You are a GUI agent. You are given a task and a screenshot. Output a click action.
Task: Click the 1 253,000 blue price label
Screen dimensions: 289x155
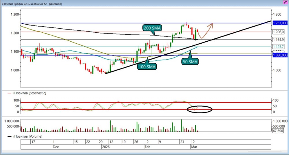(x=280, y=23)
